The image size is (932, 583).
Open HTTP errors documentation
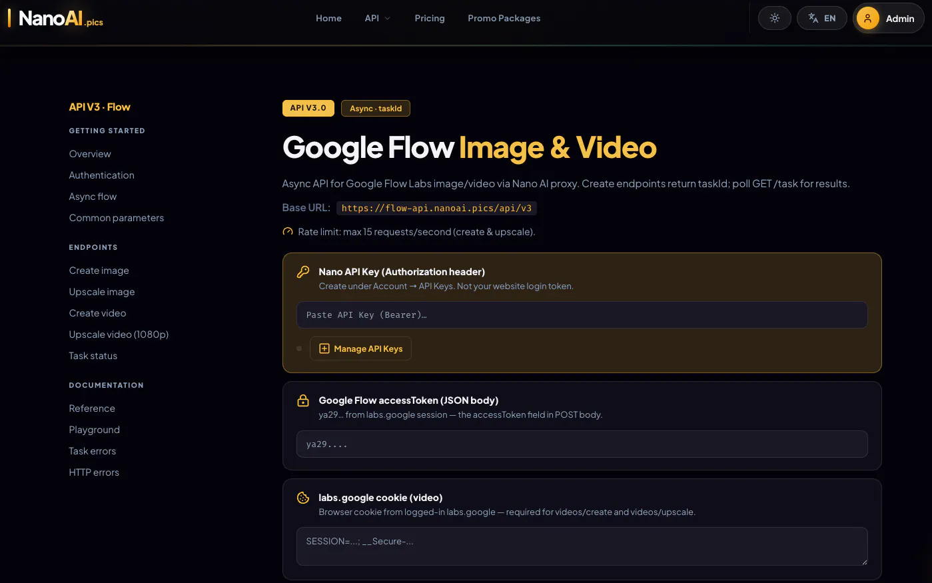point(94,472)
